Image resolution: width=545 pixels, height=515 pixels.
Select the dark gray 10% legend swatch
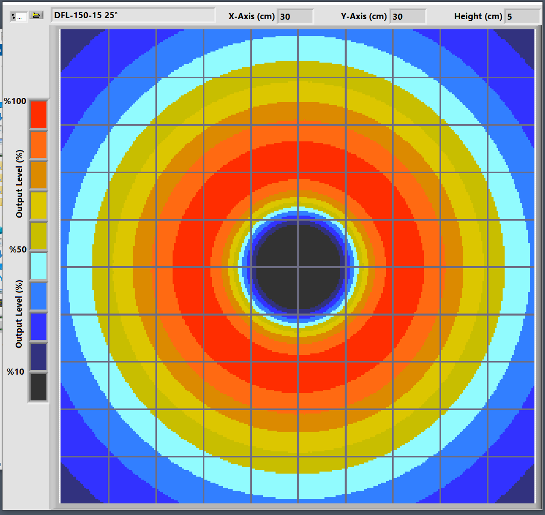click(38, 387)
